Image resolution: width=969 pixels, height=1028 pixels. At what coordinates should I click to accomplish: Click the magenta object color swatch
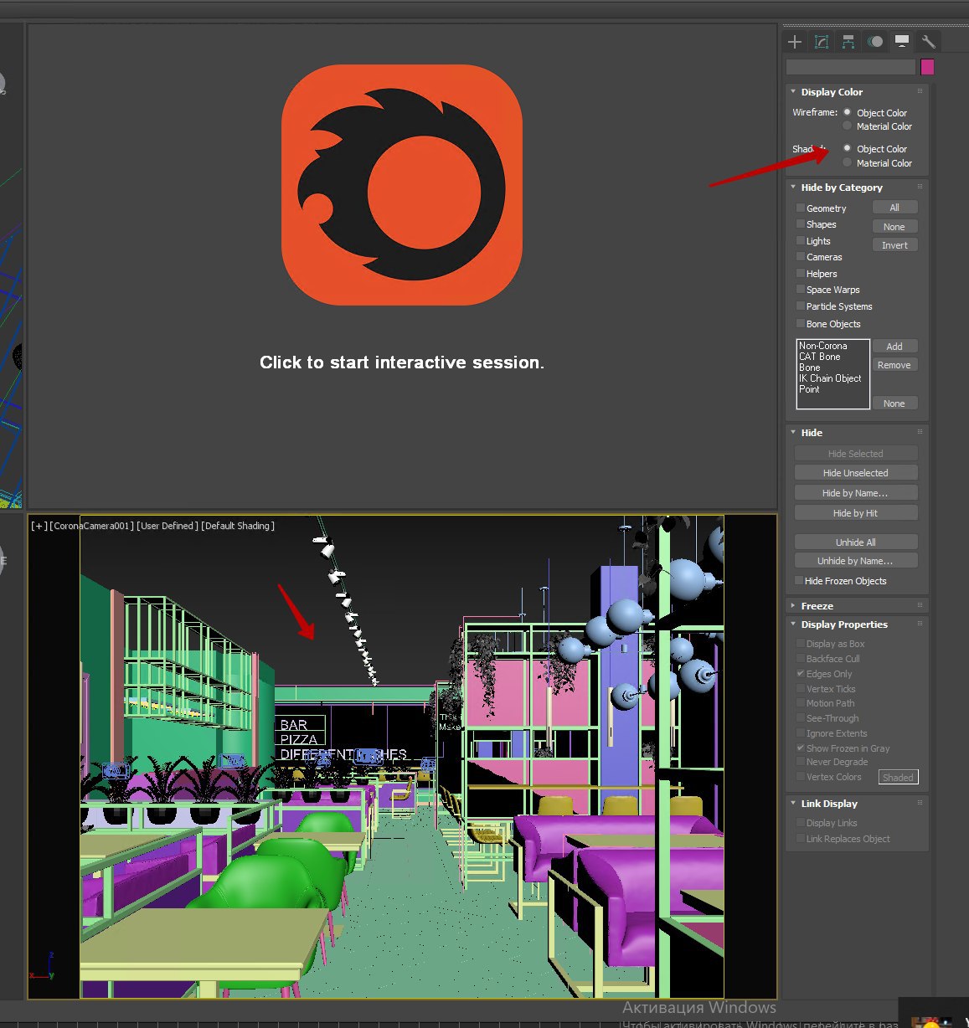(x=927, y=67)
